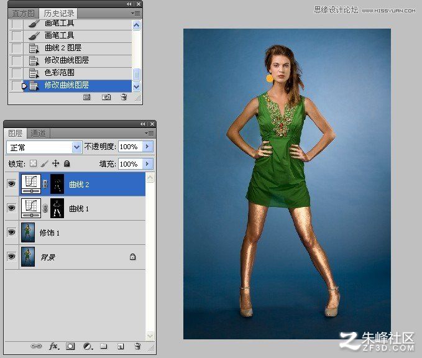Click mask link chain on 曲线 2

45,184
